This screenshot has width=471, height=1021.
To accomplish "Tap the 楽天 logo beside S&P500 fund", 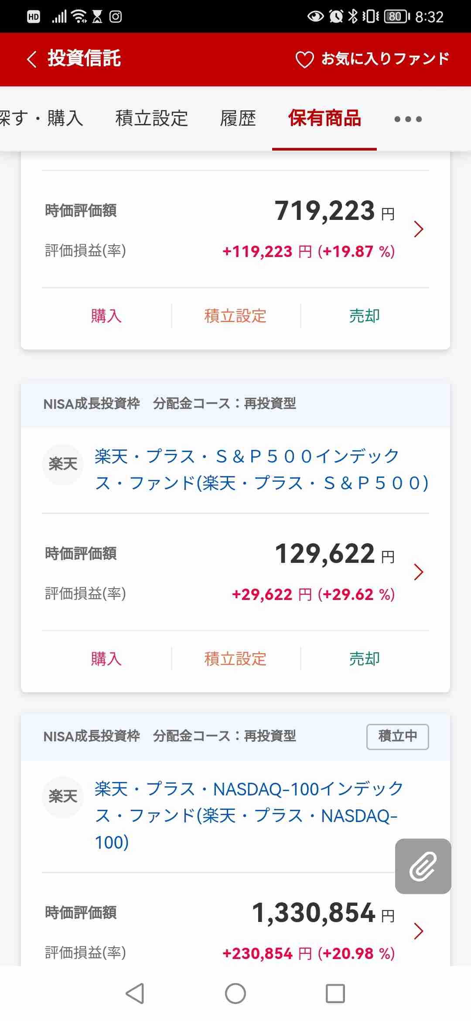I will tap(63, 464).
